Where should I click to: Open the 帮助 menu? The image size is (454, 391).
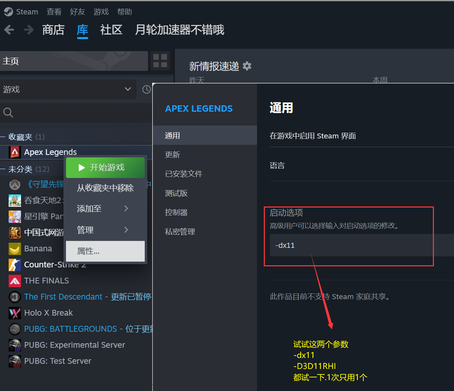point(125,12)
